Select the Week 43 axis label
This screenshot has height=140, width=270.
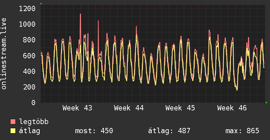click(77, 108)
